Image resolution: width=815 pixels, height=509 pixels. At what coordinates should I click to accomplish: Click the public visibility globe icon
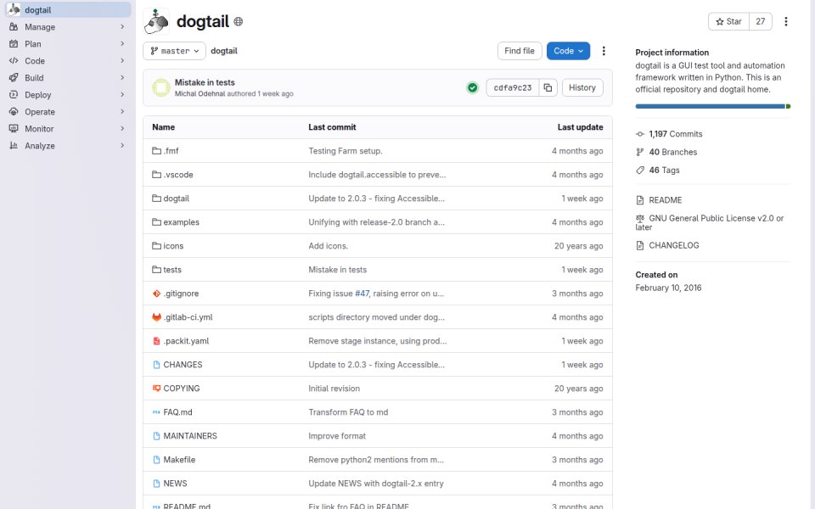click(238, 21)
